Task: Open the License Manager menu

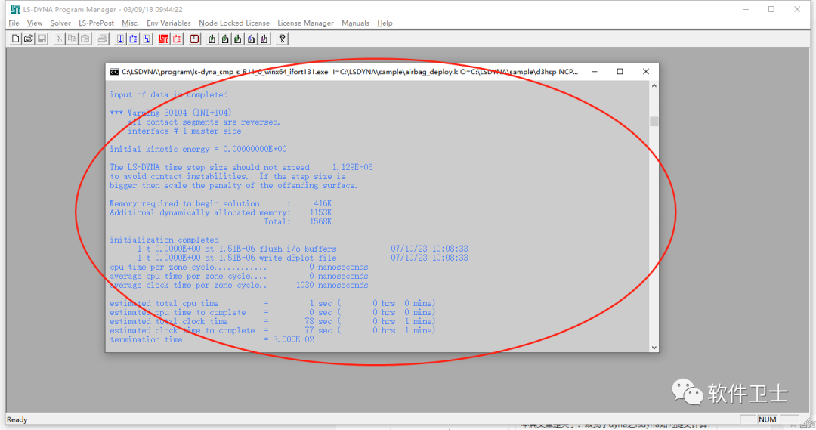Action: tap(305, 23)
